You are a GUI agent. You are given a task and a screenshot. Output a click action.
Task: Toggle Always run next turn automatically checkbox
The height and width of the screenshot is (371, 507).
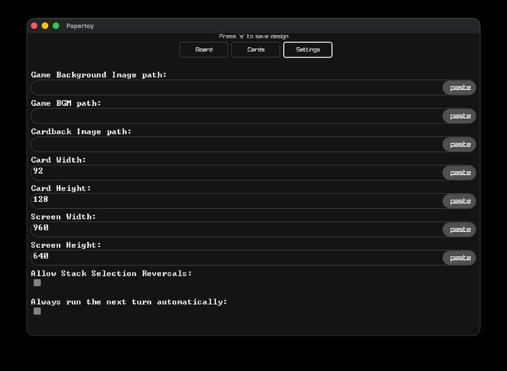37,311
